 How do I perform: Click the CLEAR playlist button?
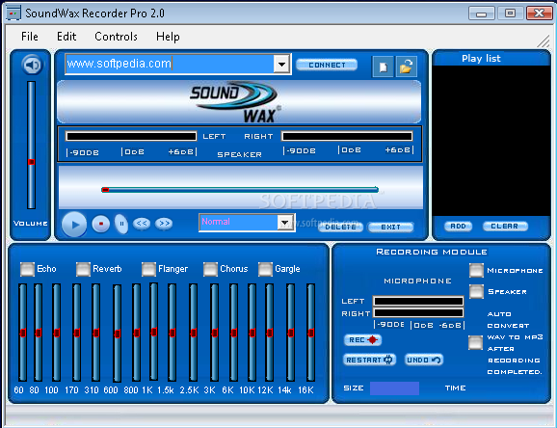coord(505,227)
